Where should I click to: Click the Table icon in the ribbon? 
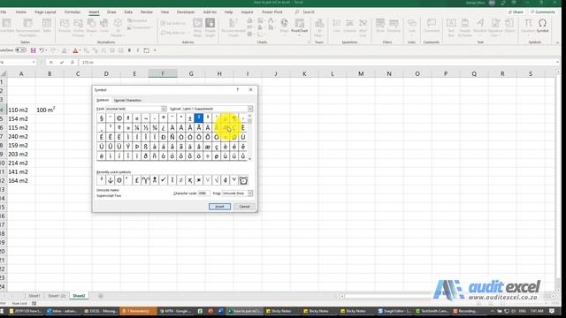[x=47, y=26]
